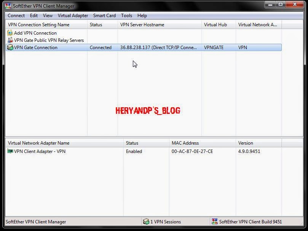Select 'VPN Gate Public VPN Relay Servers' entry

coord(49,40)
